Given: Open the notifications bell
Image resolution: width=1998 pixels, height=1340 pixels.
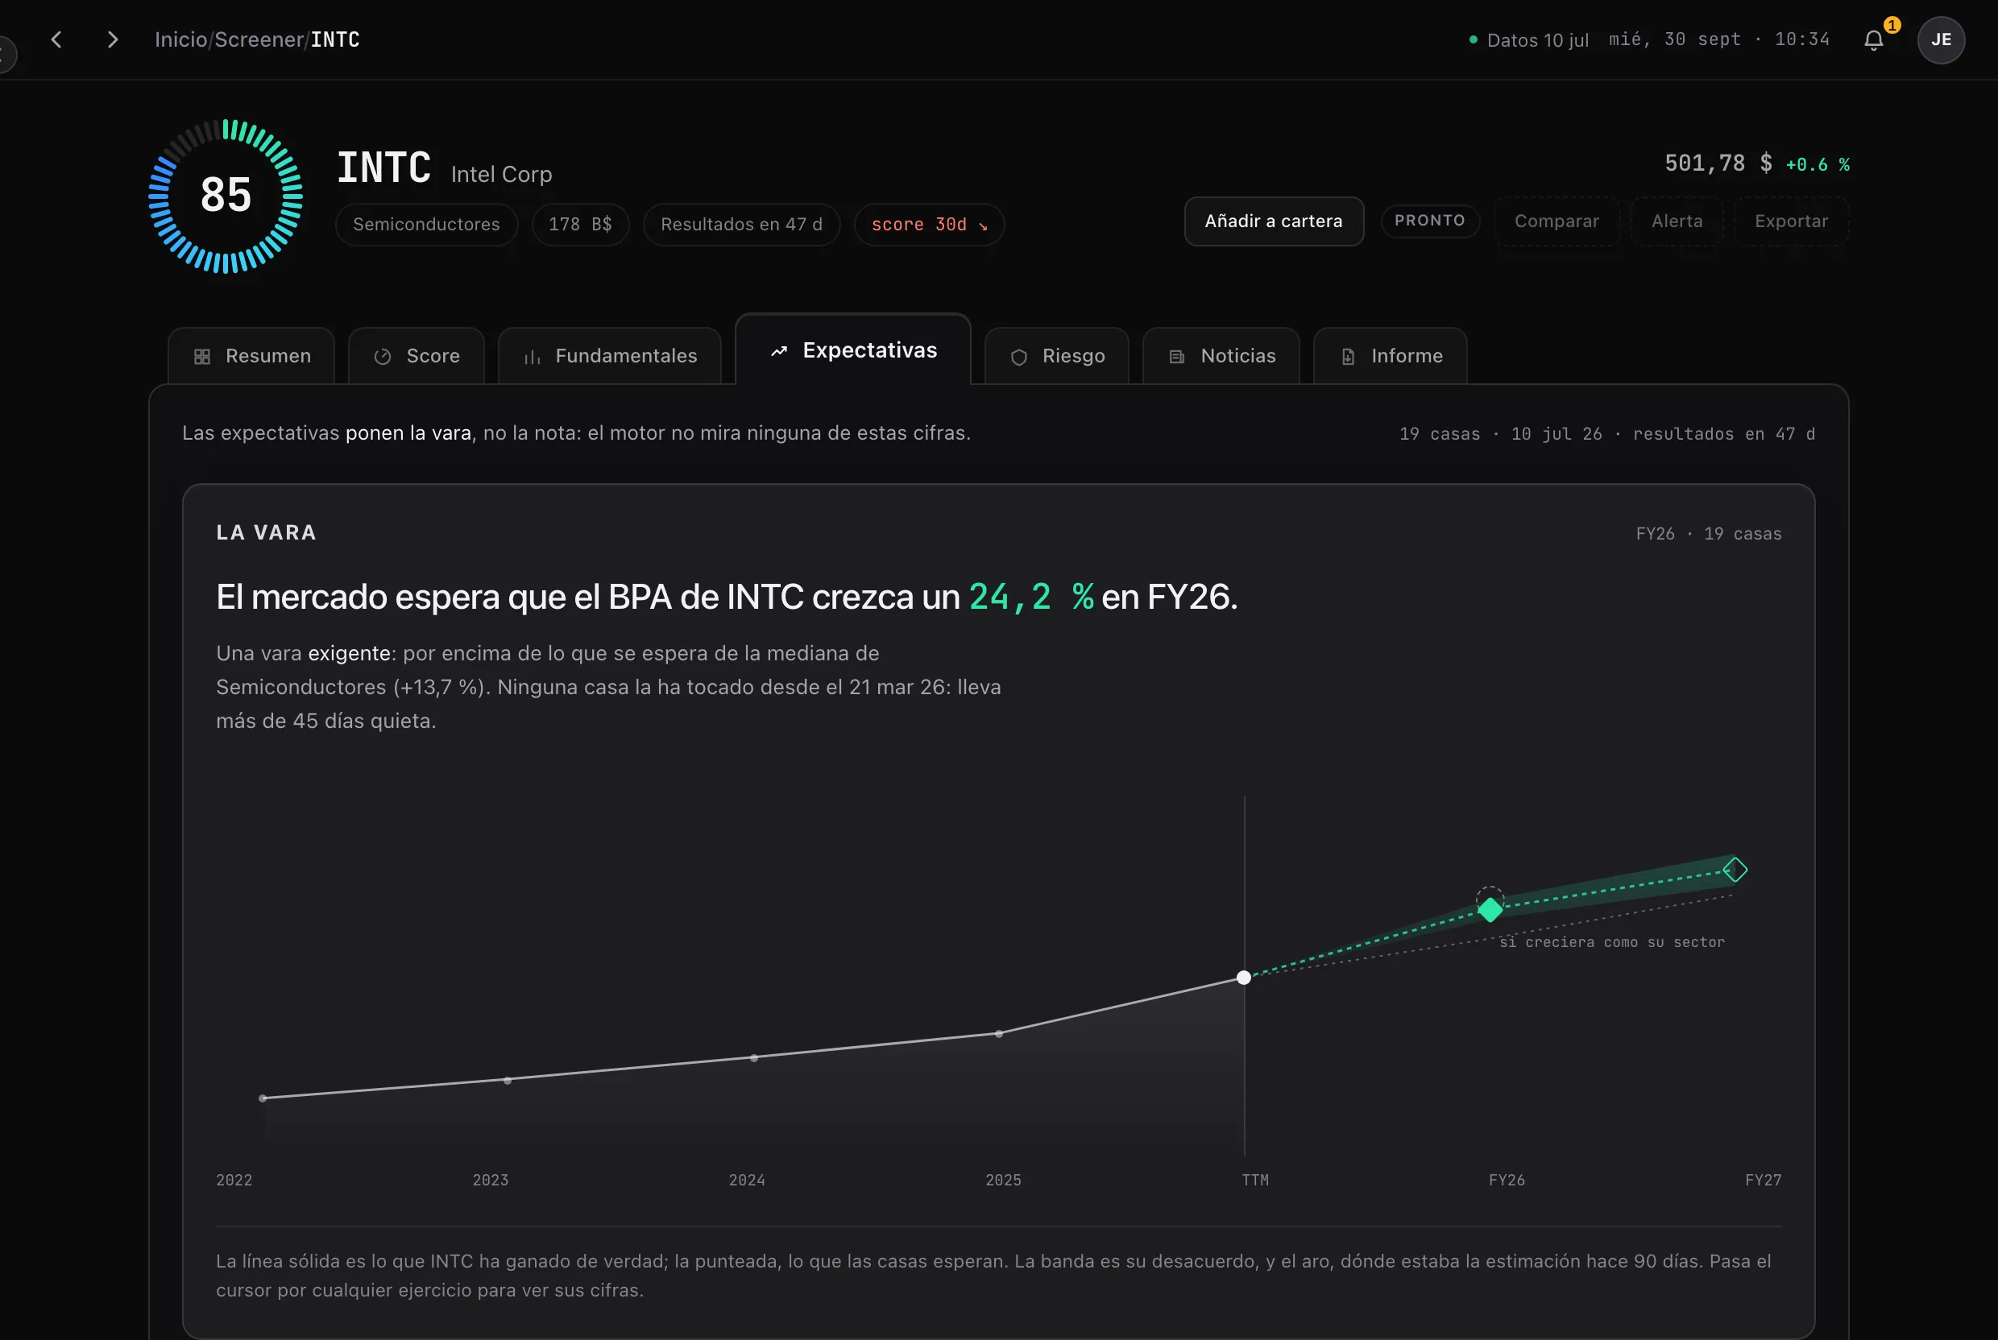Looking at the screenshot, I should pyautogui.click(x=1873, y=40).
